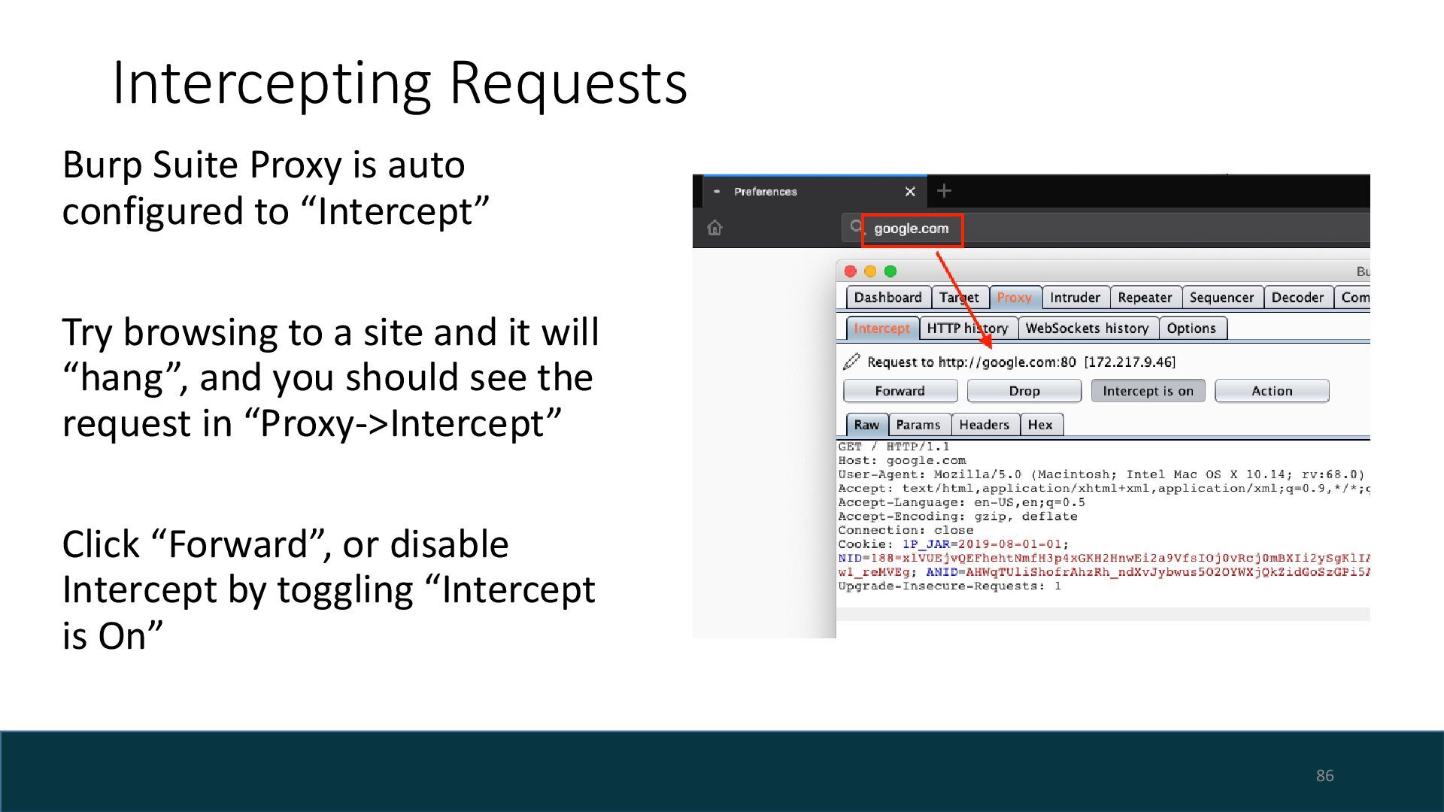Open a new browser tab with plus
This screenshot has height=812, width=1444.
944,191
